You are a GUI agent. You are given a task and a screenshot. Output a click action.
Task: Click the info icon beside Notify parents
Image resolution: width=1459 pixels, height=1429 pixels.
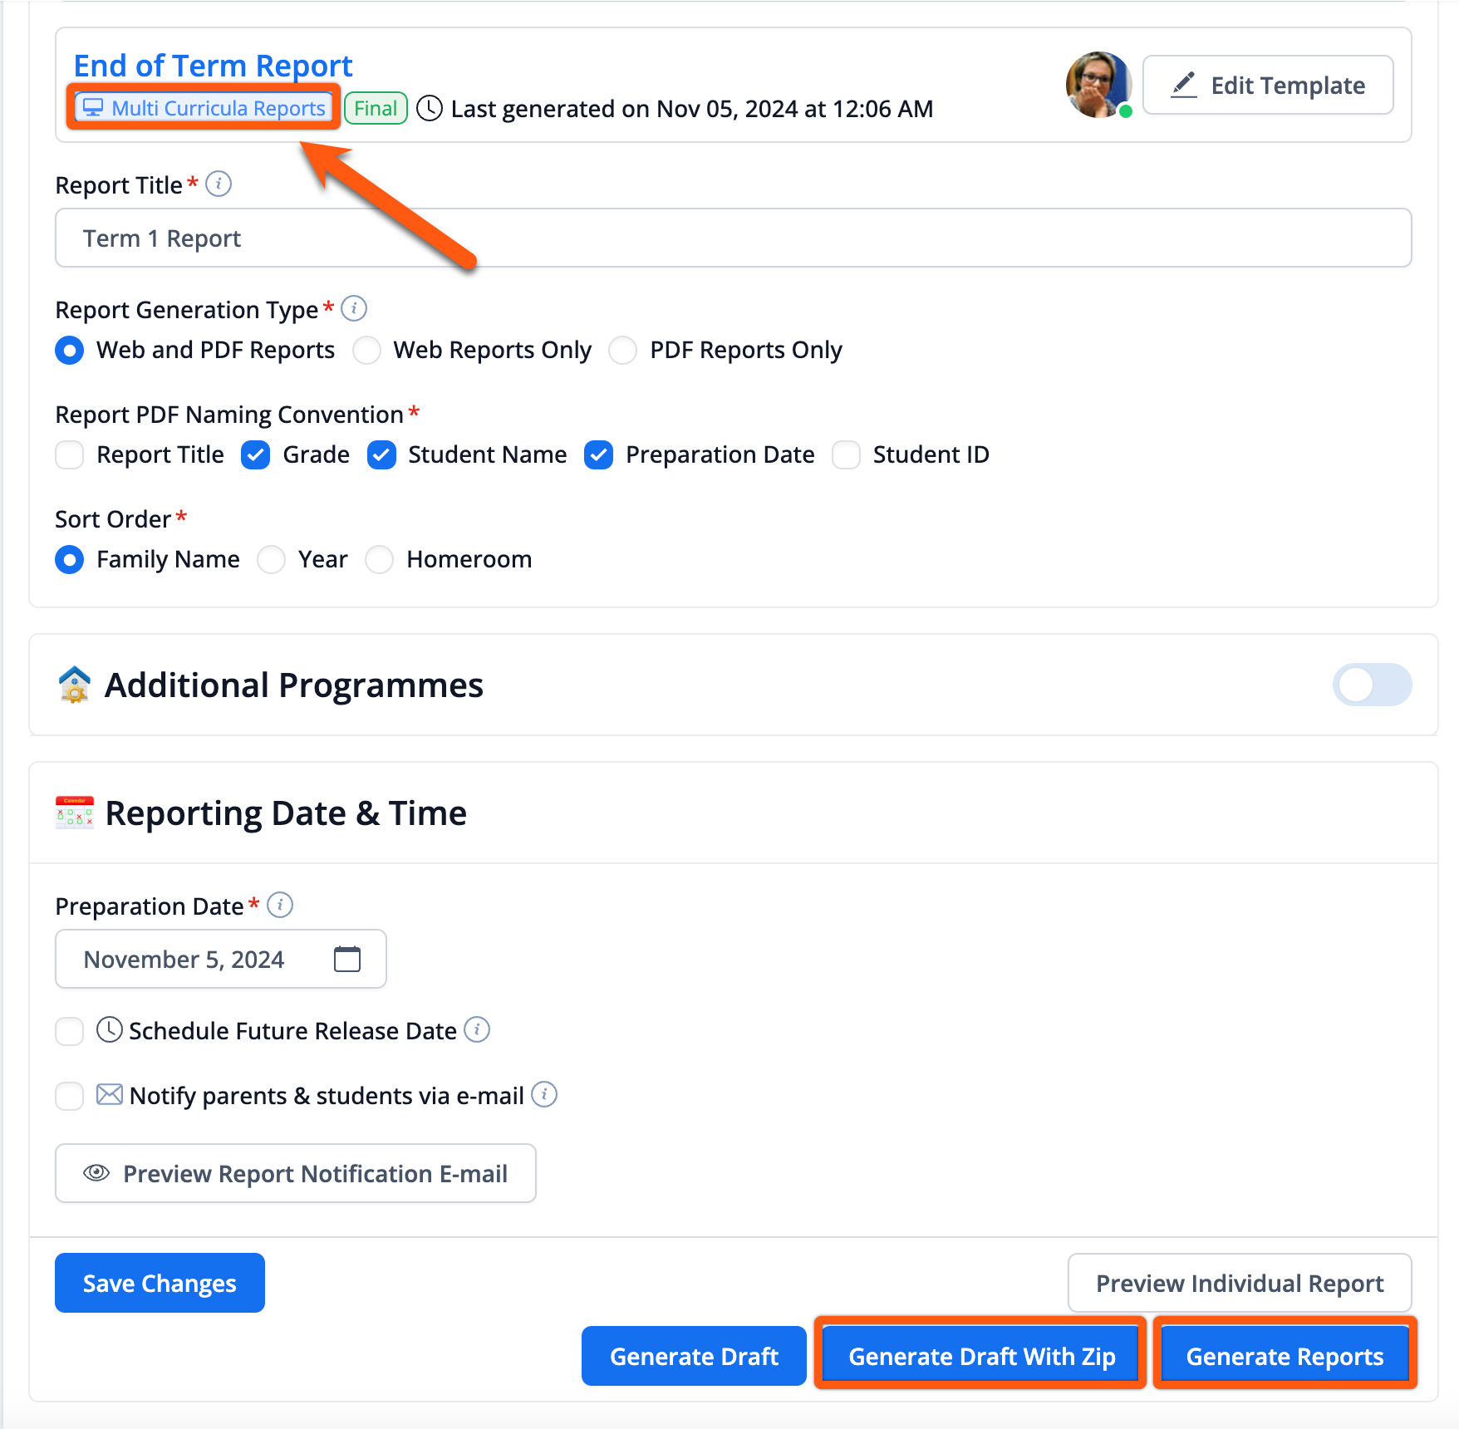click(x=544, y=1095)
